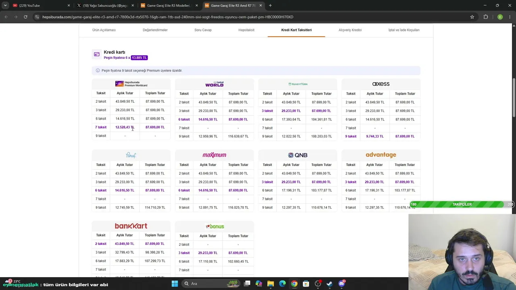The width and height of the screenshot is (516, 290).
Task: Open Task View from the taskbar
Action: tap(247, 284)
